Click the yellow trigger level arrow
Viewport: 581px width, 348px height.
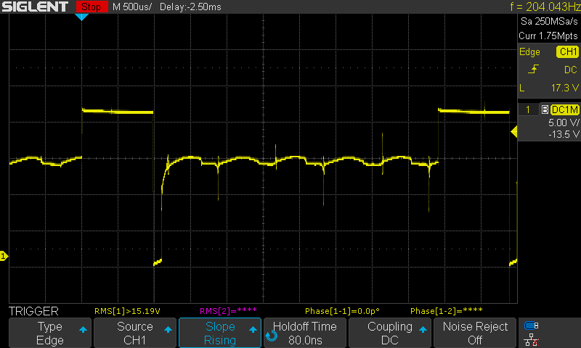click(x=514, y=132)
